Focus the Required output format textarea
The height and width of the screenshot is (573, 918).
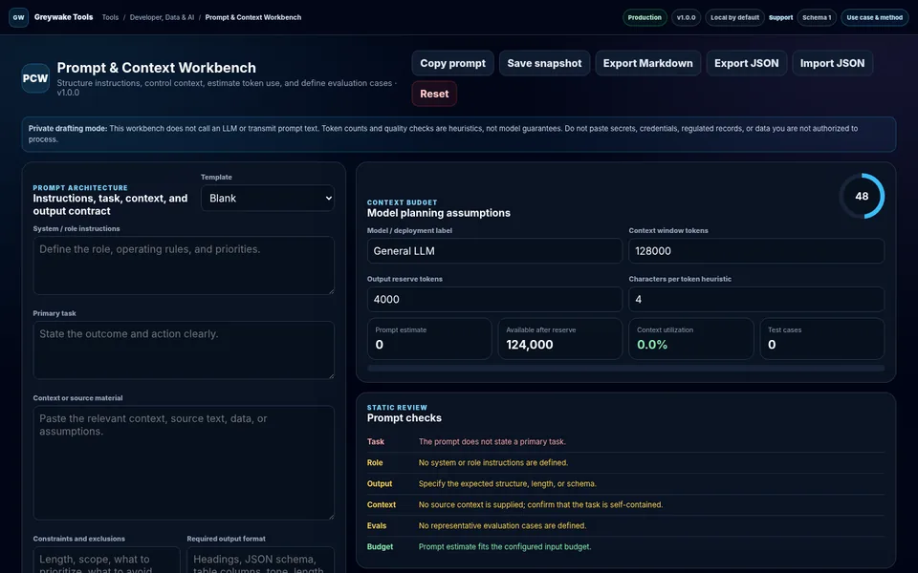pos(260,561)
